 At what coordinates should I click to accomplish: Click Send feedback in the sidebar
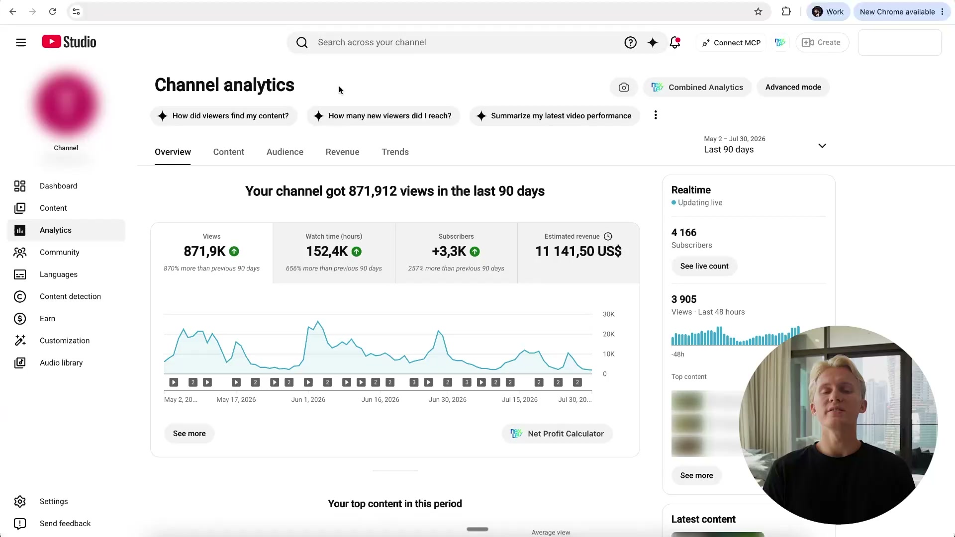[67, 524]
